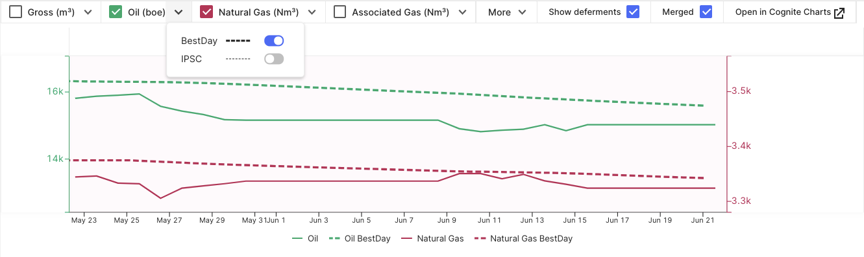Collapse the Oil (boe) dropdown chevron
This screenshot has width=864, height=257.
pos(179,12)
